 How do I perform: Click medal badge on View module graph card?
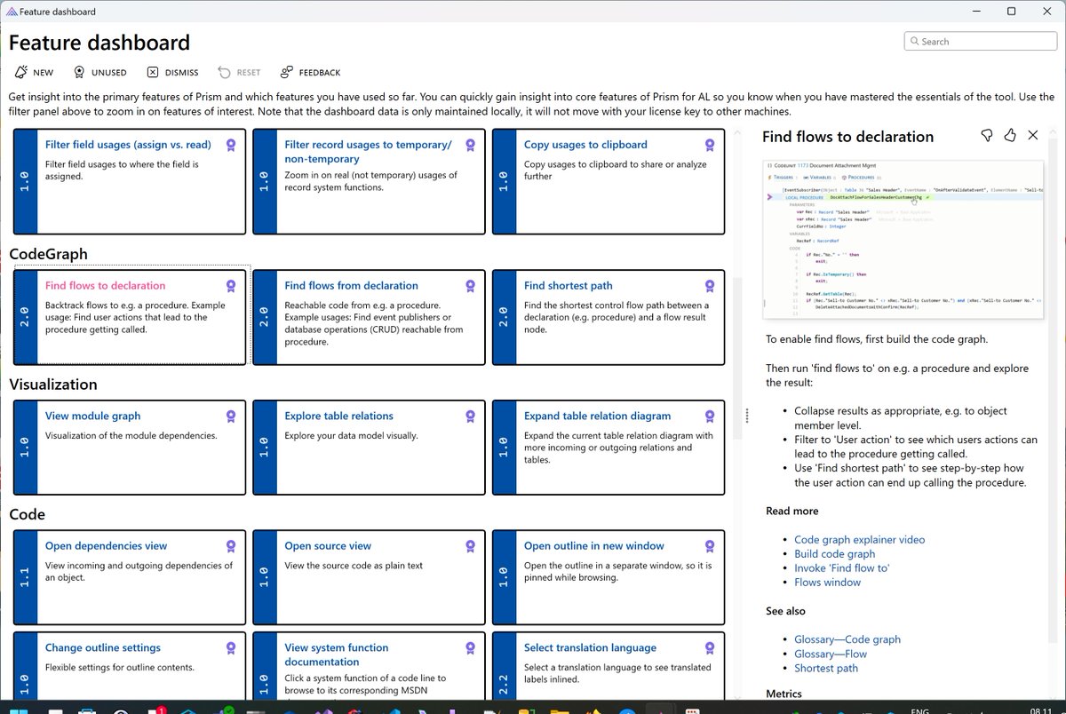tap(231, 416)
